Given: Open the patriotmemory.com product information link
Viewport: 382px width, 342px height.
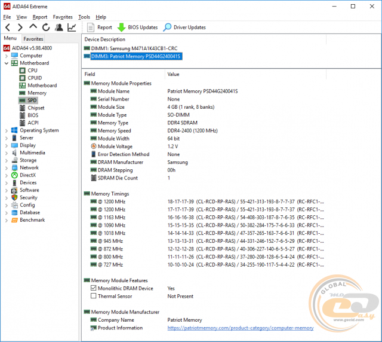Looking at the screenshot, I should click(x=241, y=328).
